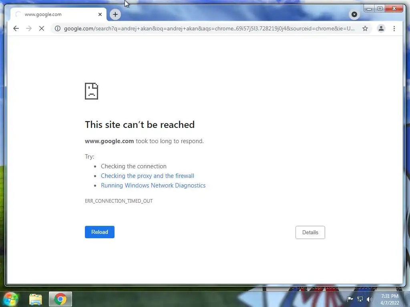Click the bold 'www.google.com' text on the error page
This screenshot has width=410, height=307.
click(109, 141)
